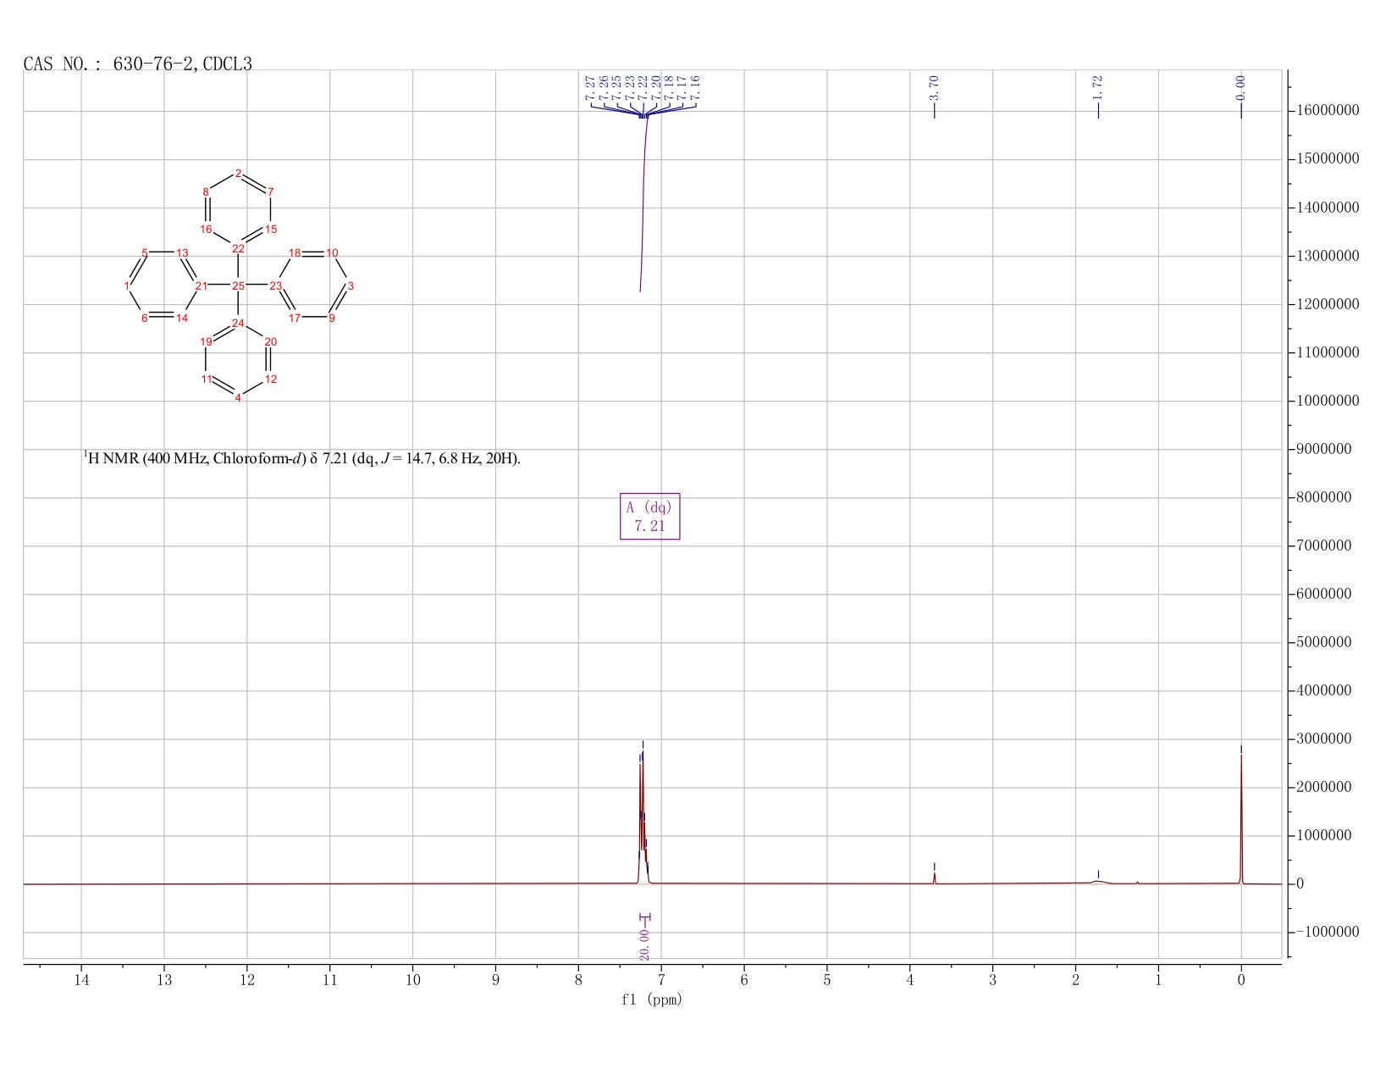Click atom 3 on right phenyl ring
Screen dimensions: 1397x1080
coord(351,286)
